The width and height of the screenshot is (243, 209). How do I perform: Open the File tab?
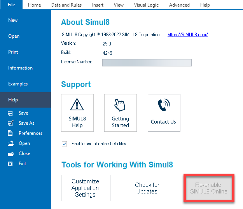(11, 5)
